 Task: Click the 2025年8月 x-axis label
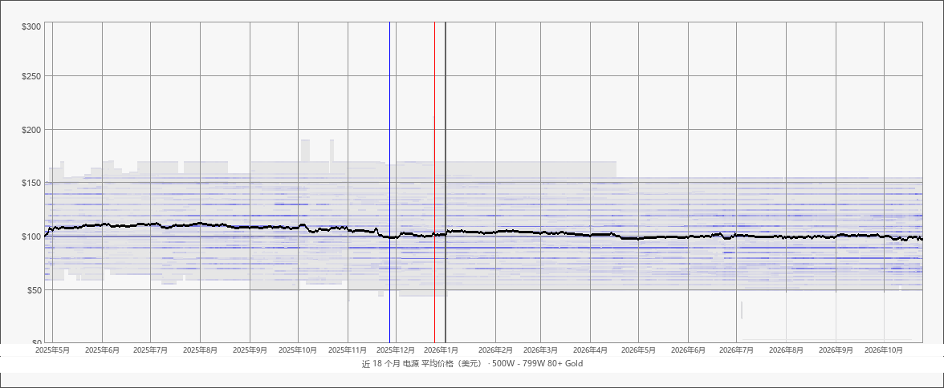point(201,350)
